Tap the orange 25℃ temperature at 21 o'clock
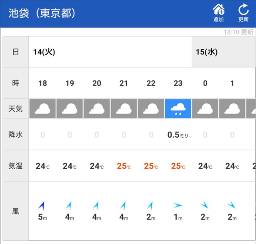Image resolution: width=256 pixels, height=244 pixels. (x=124, y=166)
